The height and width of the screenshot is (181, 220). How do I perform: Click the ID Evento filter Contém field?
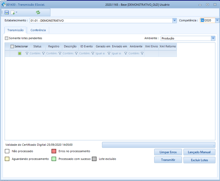pyautogui.click(x=85, y=53)
